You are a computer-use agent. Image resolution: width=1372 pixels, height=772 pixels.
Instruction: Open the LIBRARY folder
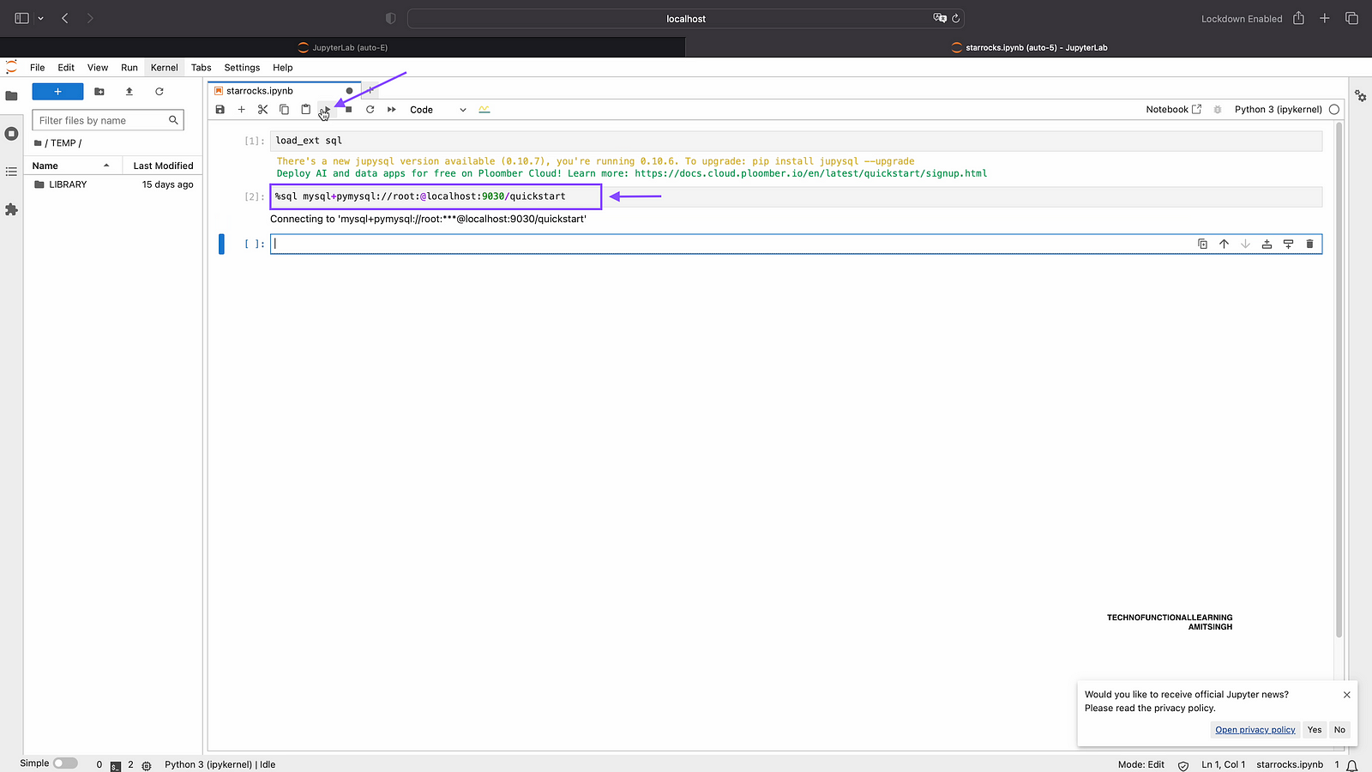tap(68, 184)
